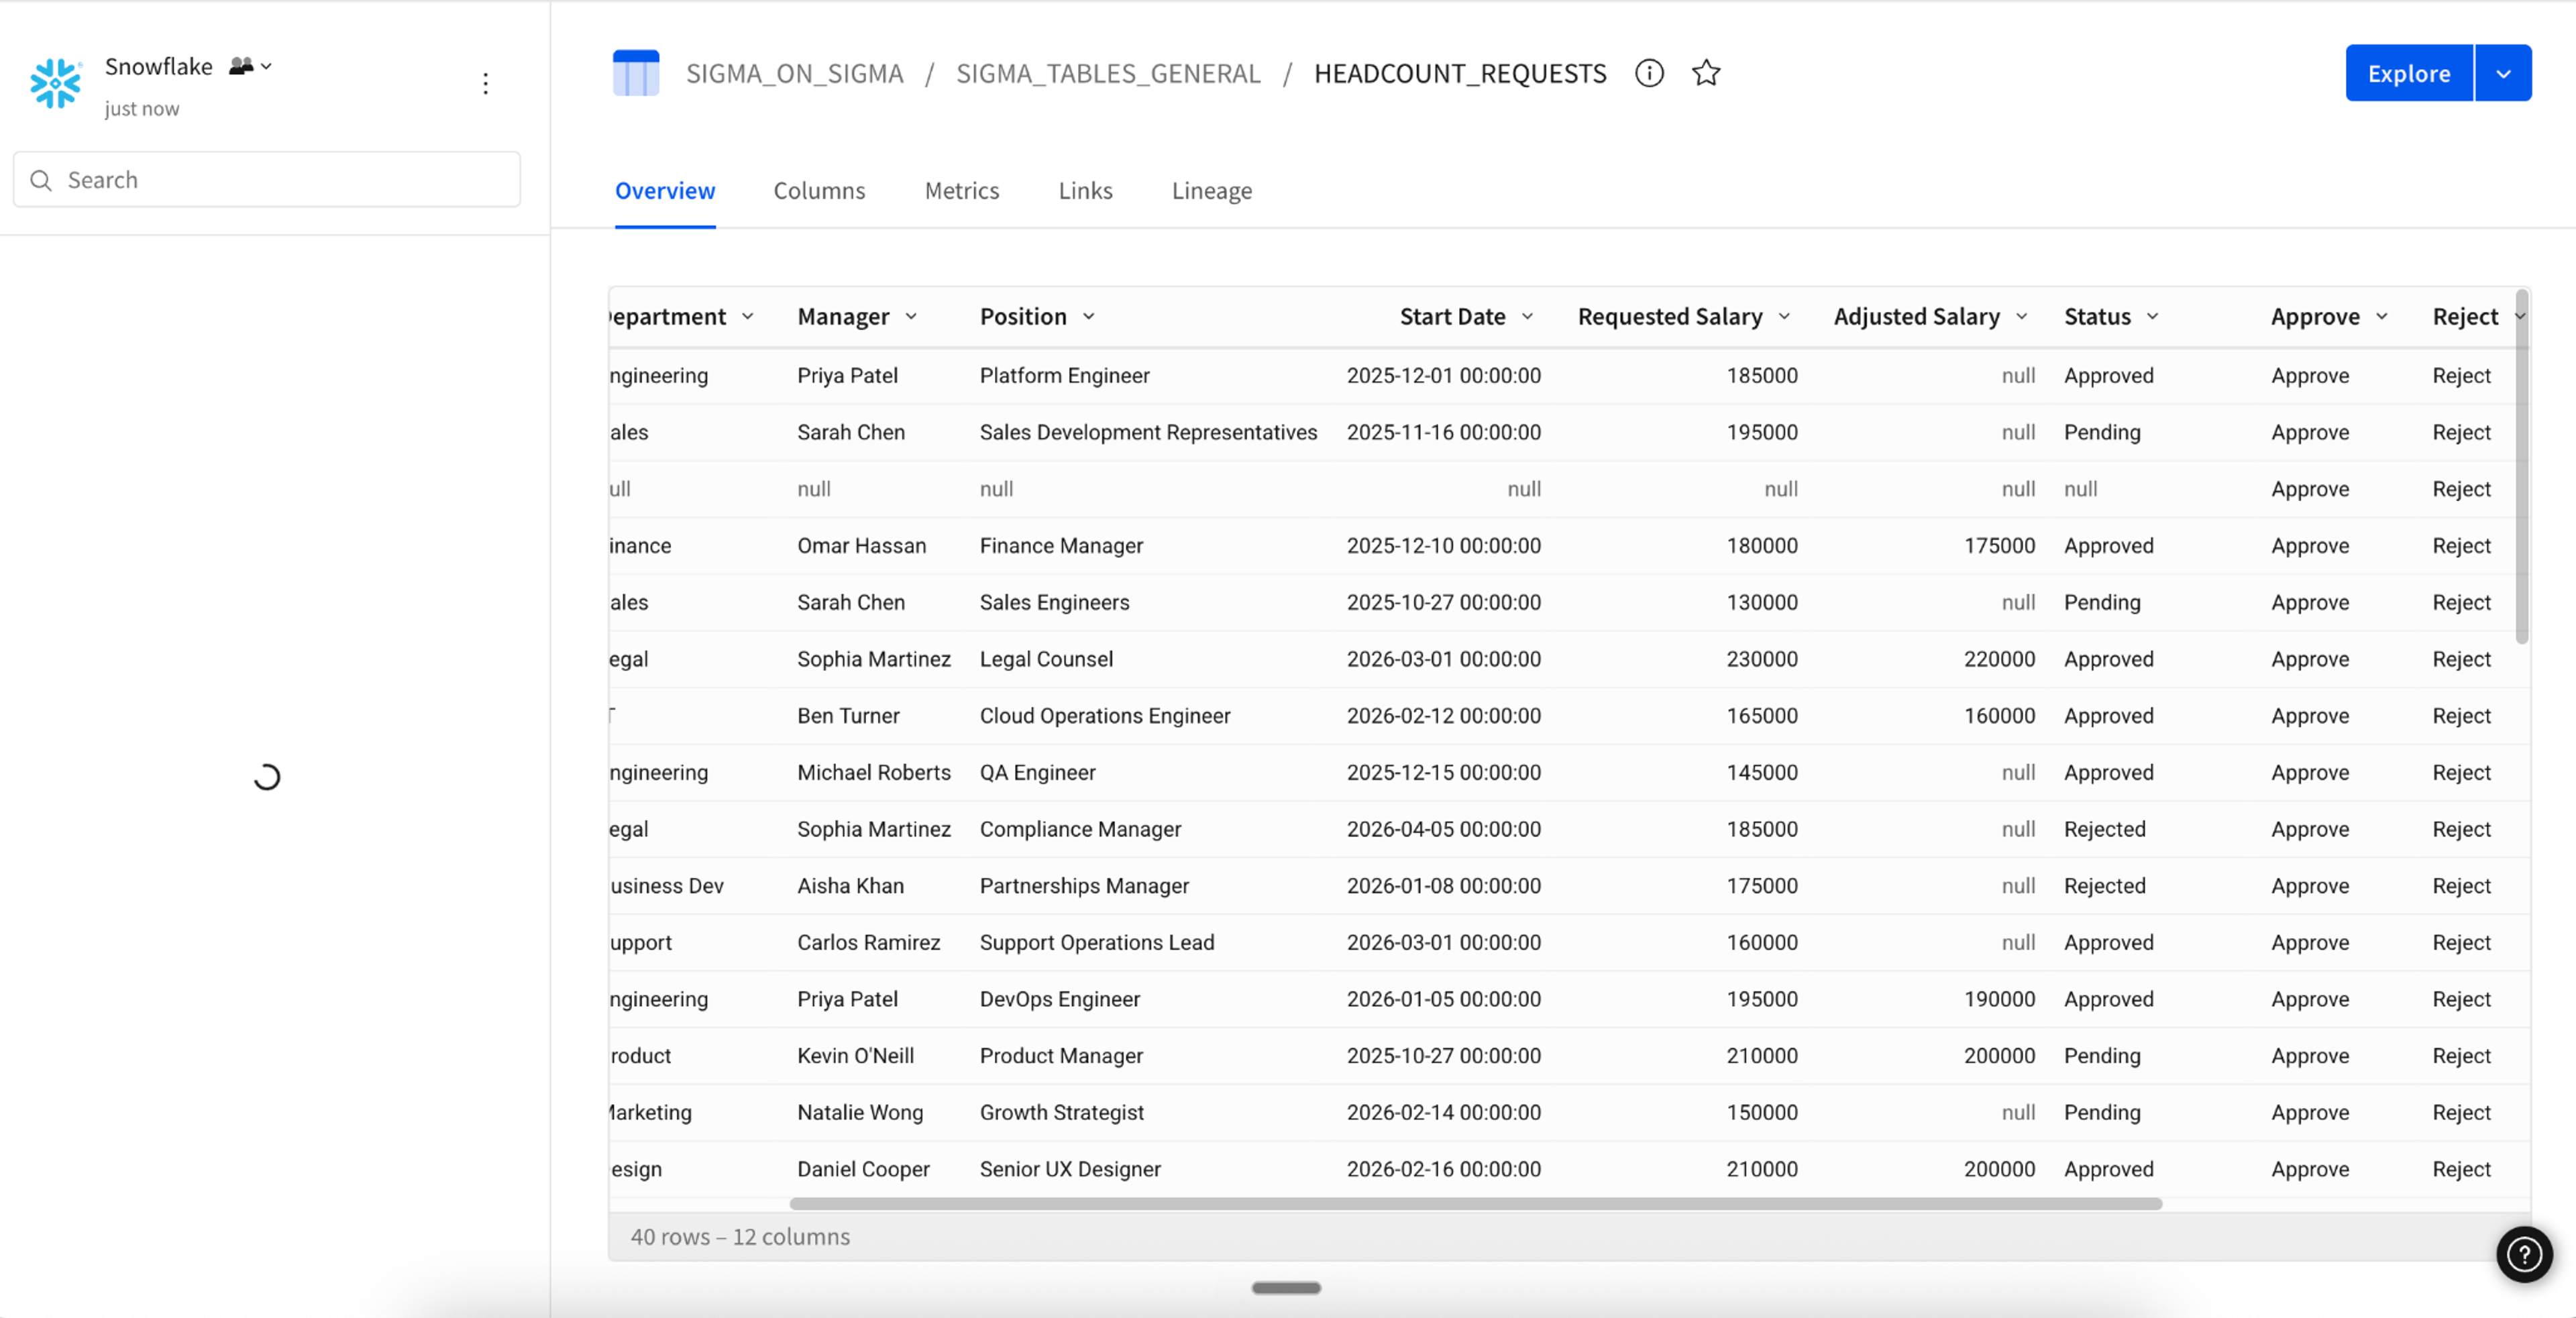Image resolution: width=2576 pixels, height=1318 pixels.
Task: Open the Adjusted Salary column menu chevron
Action: (2021, 317)
